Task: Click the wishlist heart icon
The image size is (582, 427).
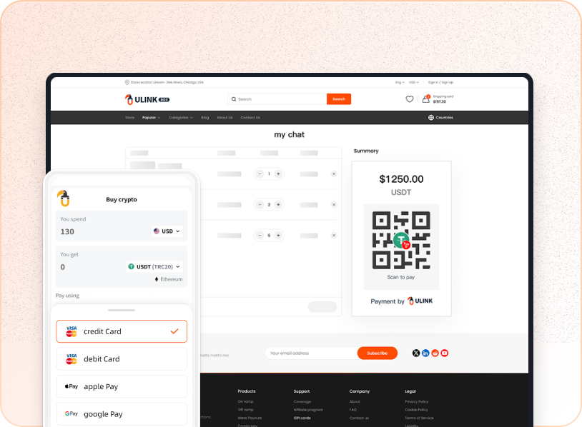Action: click(410, 99)
